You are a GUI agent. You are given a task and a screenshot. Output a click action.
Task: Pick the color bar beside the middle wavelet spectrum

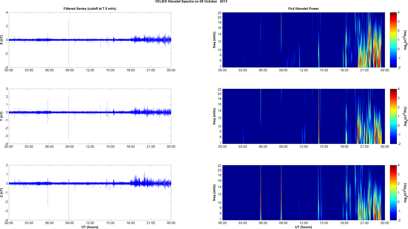pos(393,116)
